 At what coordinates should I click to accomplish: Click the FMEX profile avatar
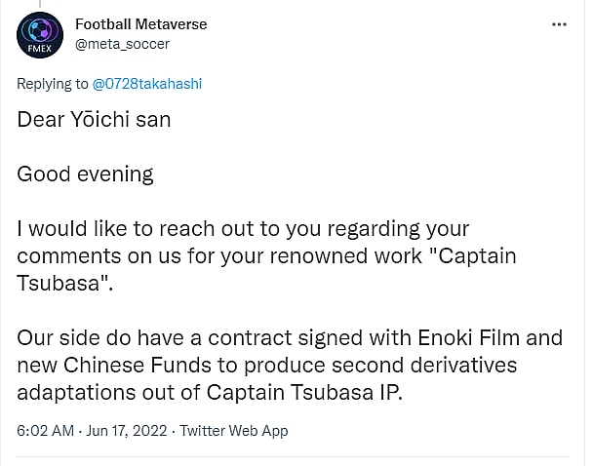[40, 36]
